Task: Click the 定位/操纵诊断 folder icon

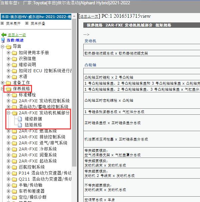Action: (x=14, y=197)
